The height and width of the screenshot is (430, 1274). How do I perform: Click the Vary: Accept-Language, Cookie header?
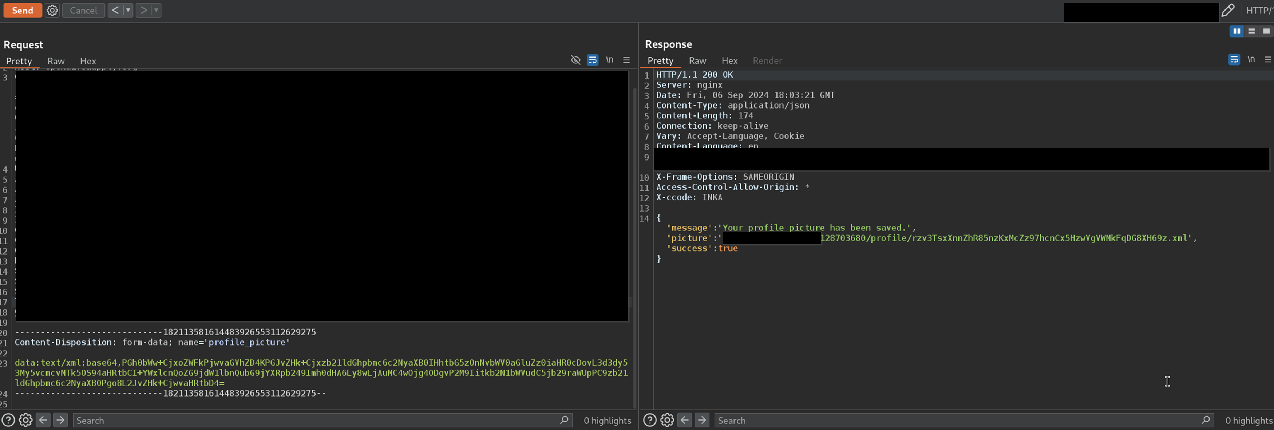click(730, 136)
